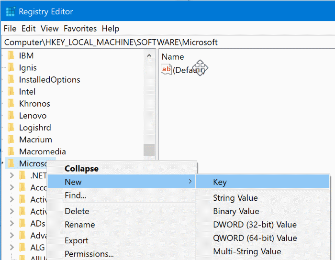The width and height of the screenshot is (335, 260).
Task: Select the Logishrd key label
Action: click(x=35, y=128)
